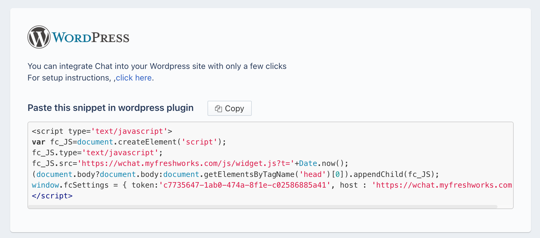Click the Copy snippet button
This screenshot has width=540, height=238.
(229, 108)
